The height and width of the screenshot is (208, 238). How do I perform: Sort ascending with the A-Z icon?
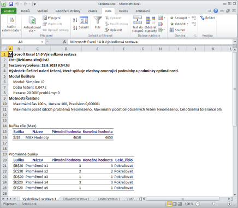pyautogui.click(x=75, y=20)
